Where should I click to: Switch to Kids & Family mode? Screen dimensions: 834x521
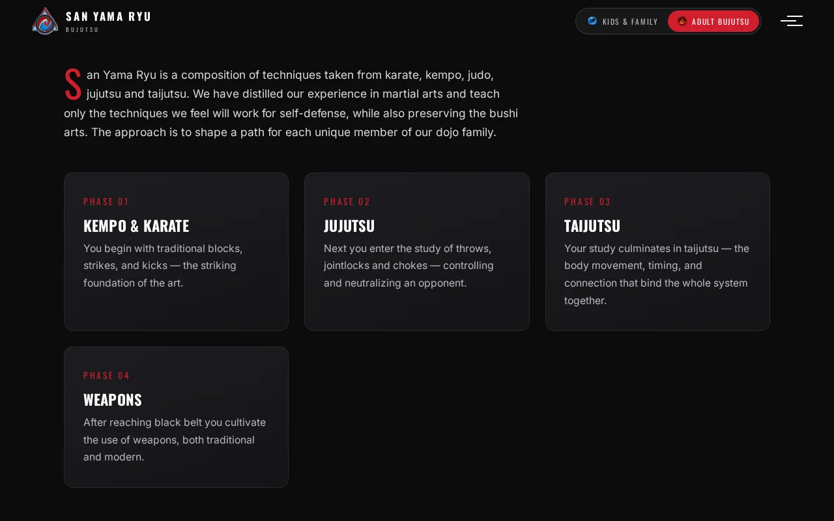622,21
